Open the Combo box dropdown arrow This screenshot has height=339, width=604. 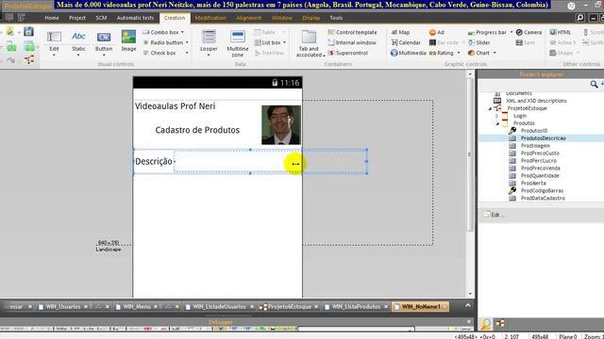[x=182, y=32]
